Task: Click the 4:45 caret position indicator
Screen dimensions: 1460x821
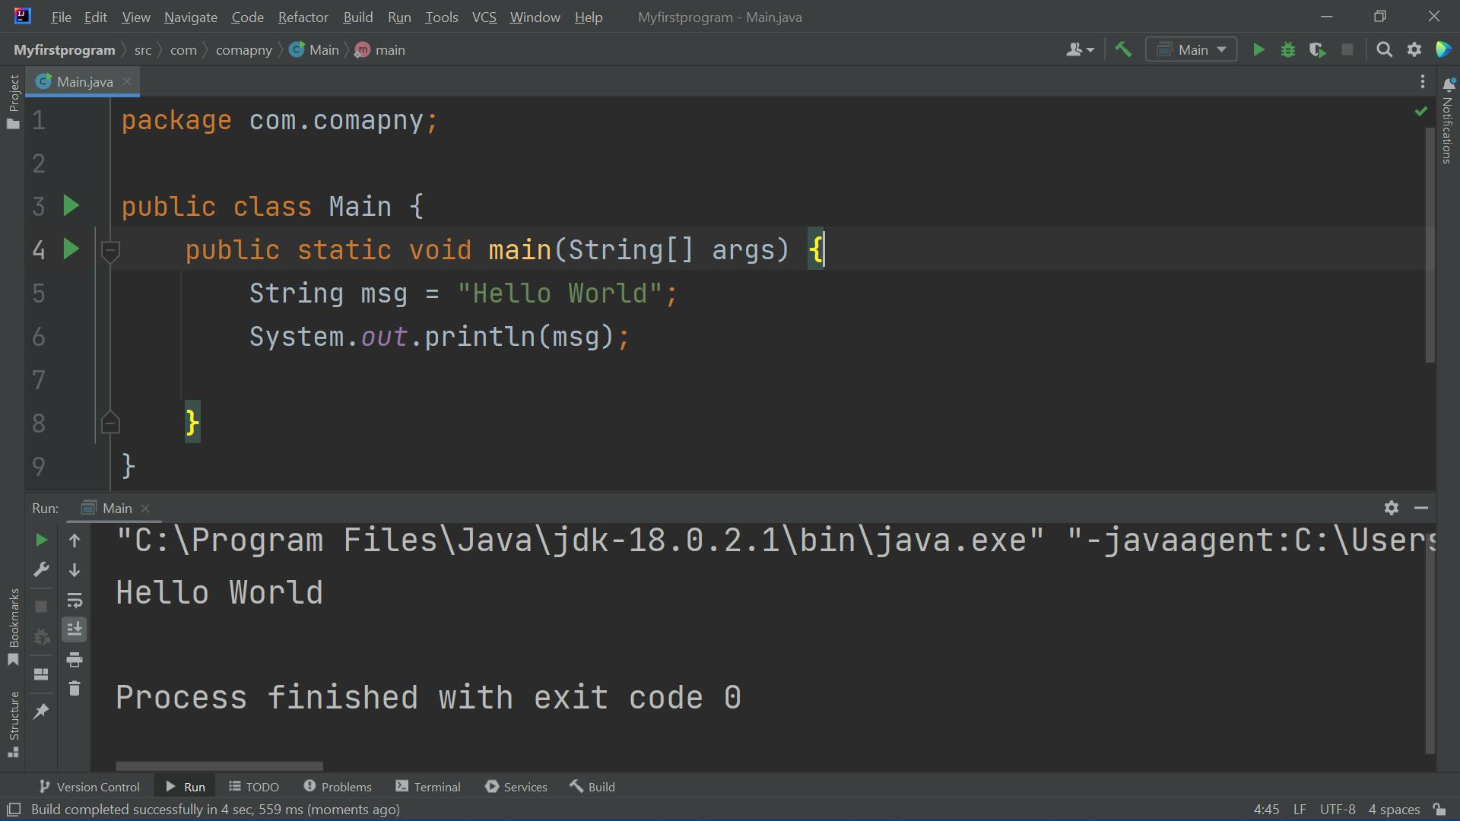Action: pyautogui.click(x=1266, y=810)
